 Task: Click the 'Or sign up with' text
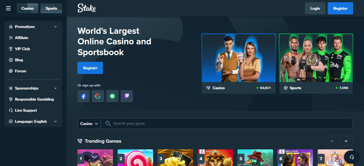point(89,85)
